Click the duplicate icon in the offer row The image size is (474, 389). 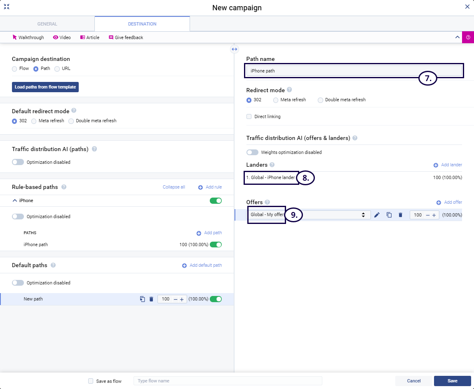389,215
